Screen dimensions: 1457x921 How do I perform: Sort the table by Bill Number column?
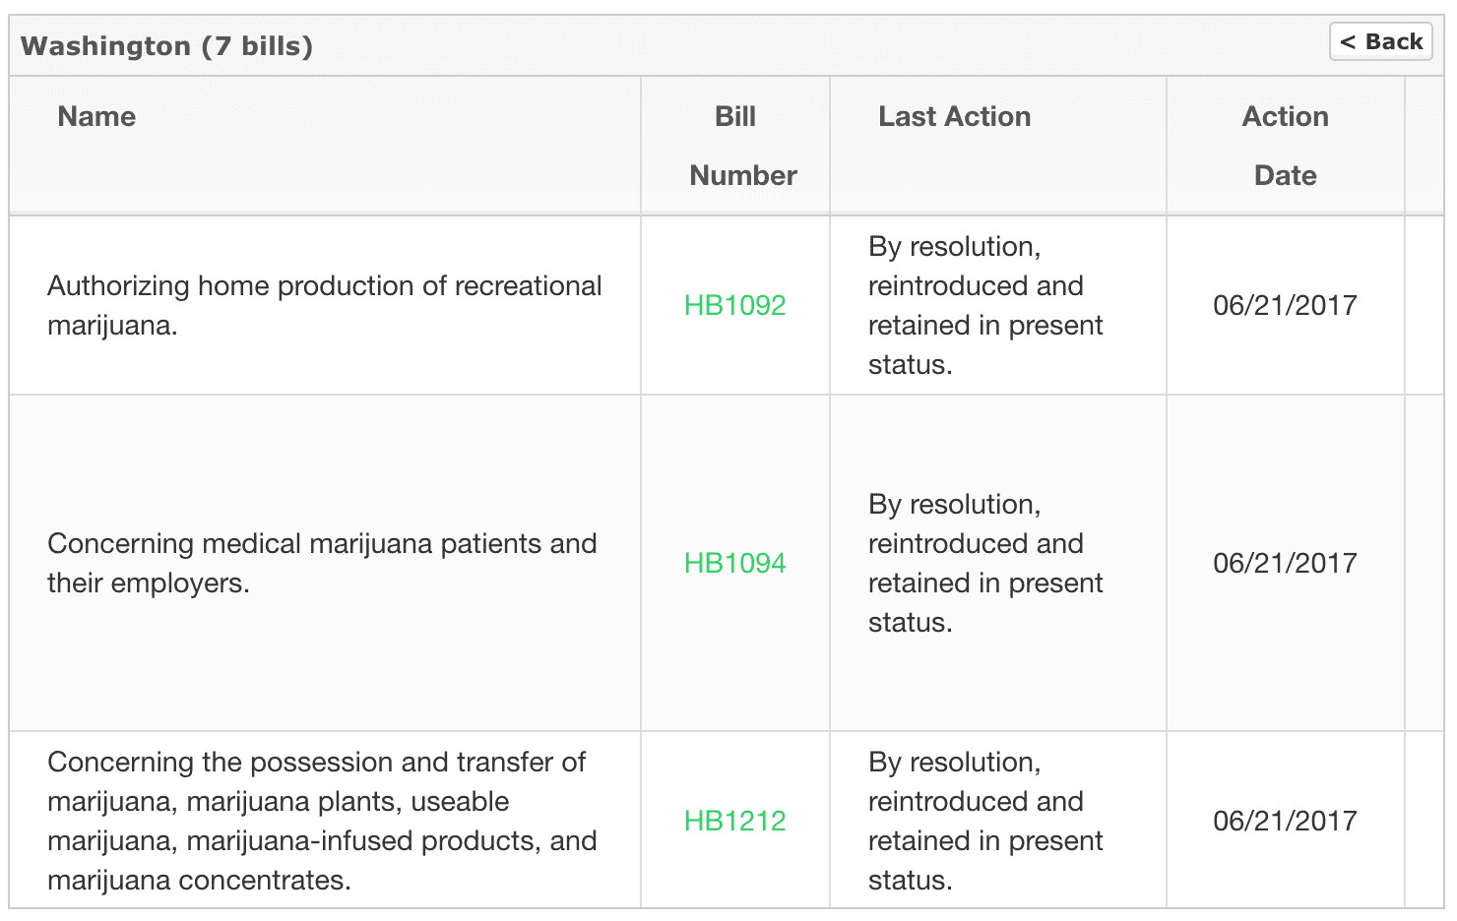(734, 146)
